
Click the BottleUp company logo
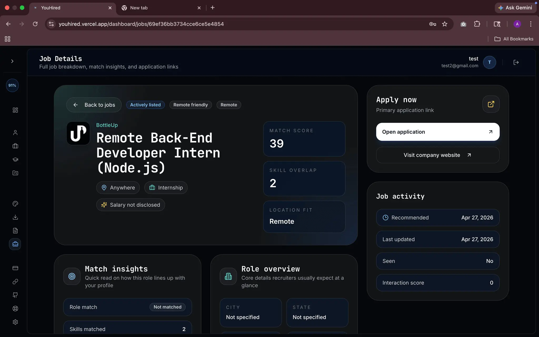[78, 133]
